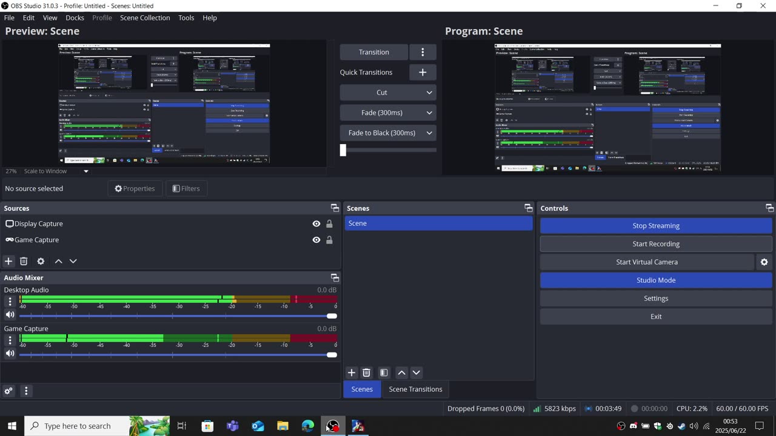The image size is (776, 436).
Task: Undock the Scenes panel
Action: click(528, 208)
